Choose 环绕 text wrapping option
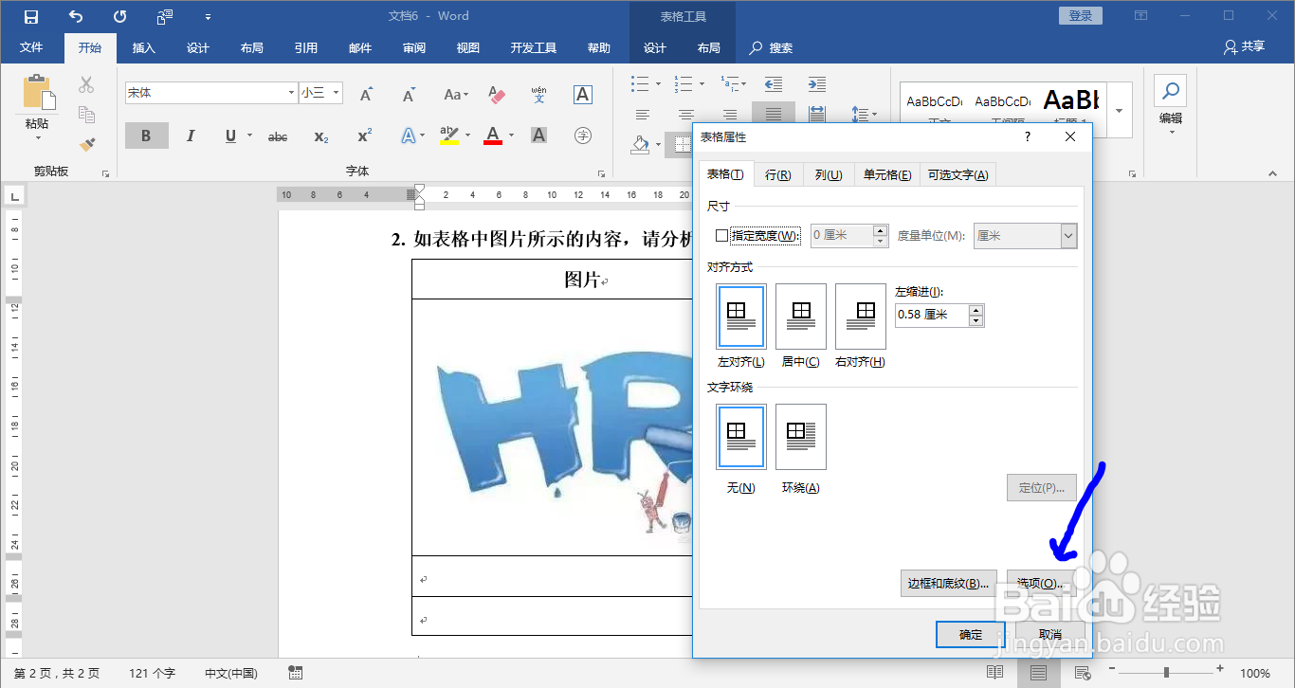1295x688 pixels. pos(801,437)
